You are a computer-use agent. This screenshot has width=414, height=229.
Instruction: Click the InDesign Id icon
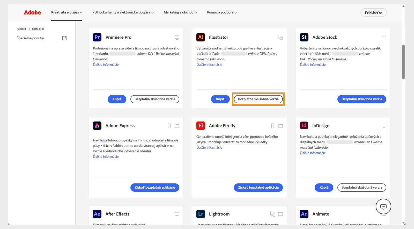click(x=304, y=126)
